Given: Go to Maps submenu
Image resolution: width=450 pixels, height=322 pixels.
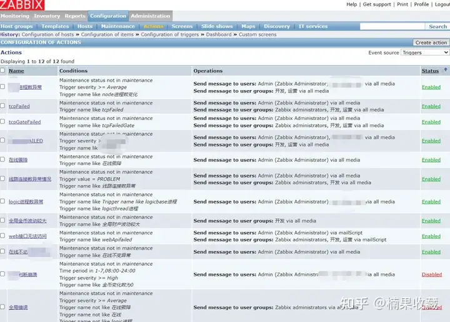Looking at the screenshot, I should 248,26.
